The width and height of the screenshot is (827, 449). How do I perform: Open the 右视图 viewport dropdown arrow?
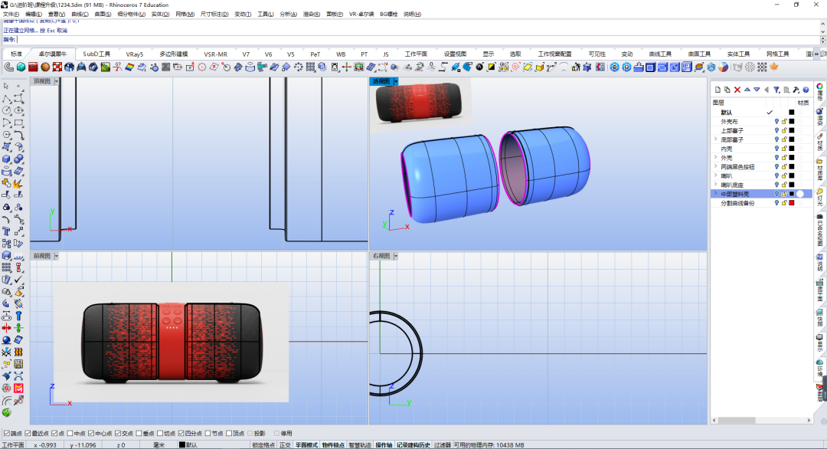396,256
